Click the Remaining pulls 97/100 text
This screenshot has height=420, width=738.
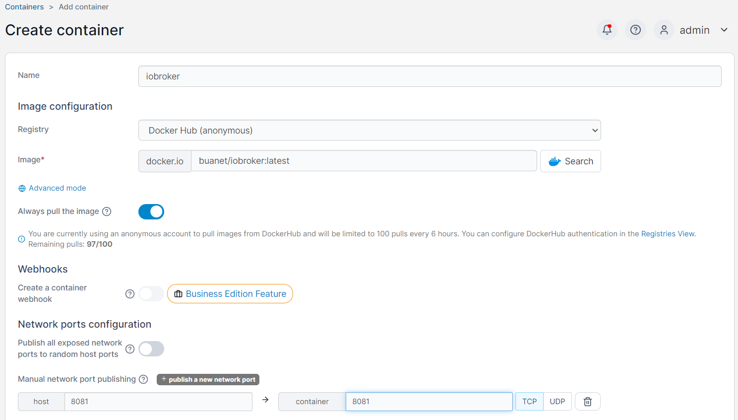70,244
